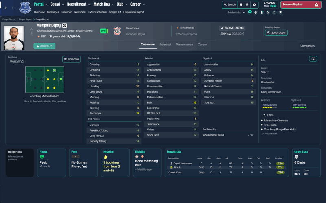Select the green striker dot on the pitch

pos(61,79)
